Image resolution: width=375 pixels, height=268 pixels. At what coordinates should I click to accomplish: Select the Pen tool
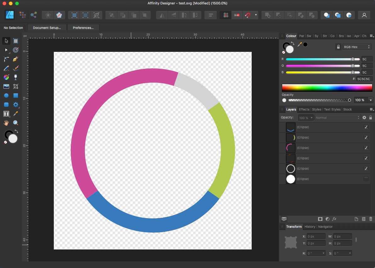(15, 59)
